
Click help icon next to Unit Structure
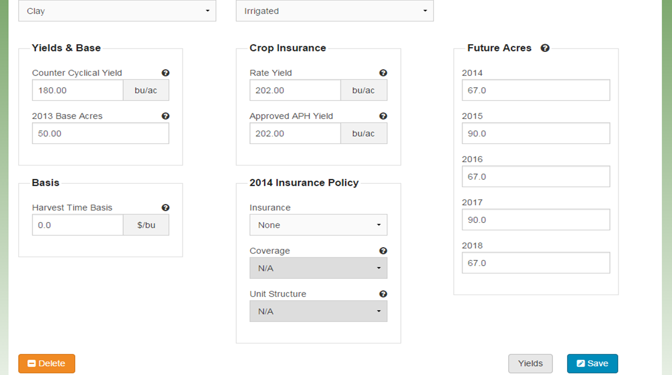coord(383,294)
